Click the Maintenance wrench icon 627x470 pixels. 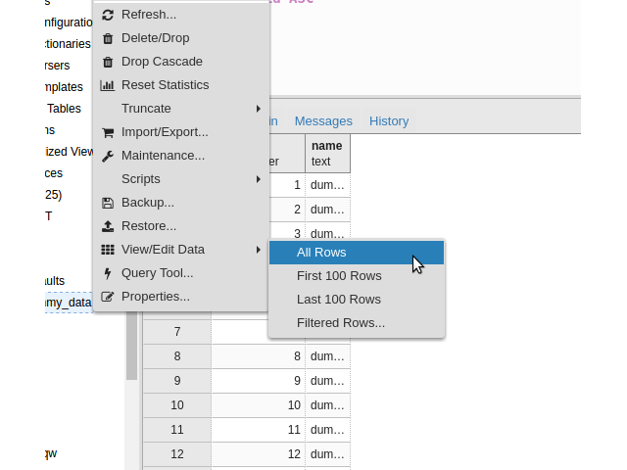tap(108, 156)
